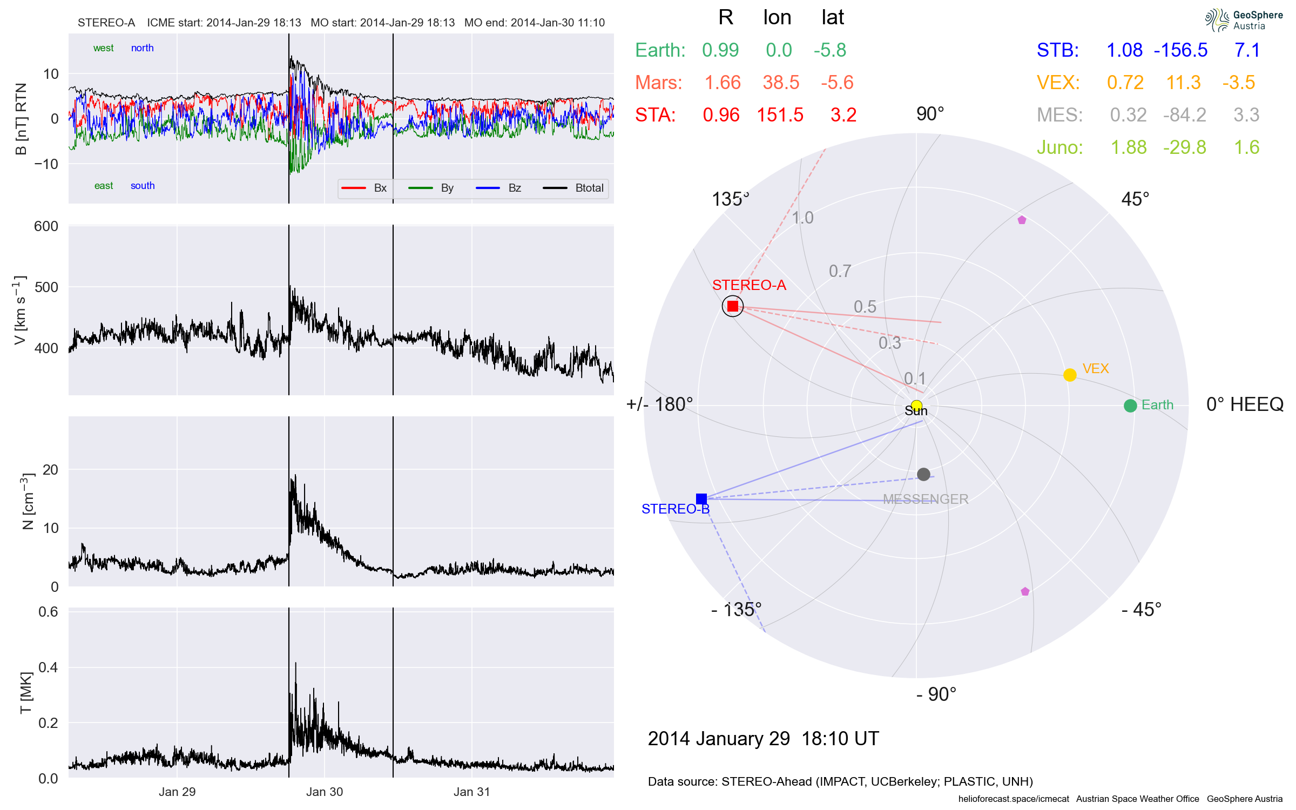Click the 'STEREO-A' label in polar plot

(749, 285)
